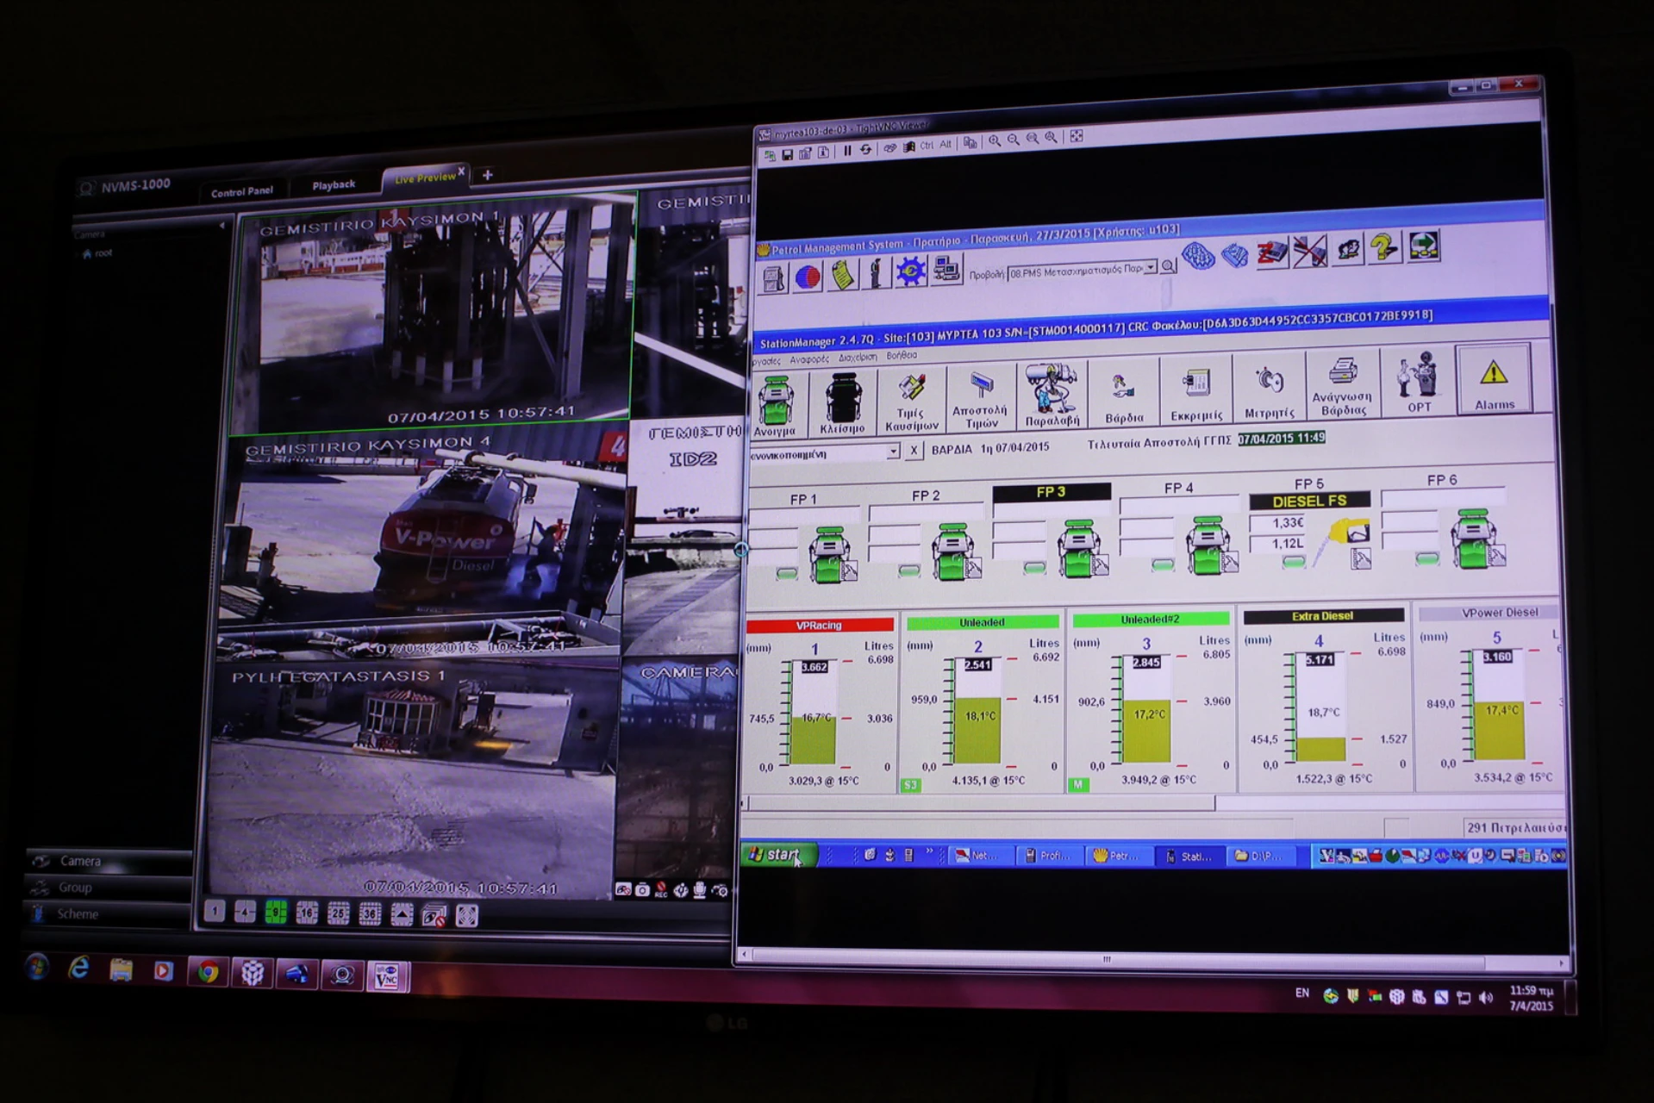The width and height of the screenshot is (1654, 1103).
Task: Switch to the 4-camera grid layout
Action: pos(245,912)
